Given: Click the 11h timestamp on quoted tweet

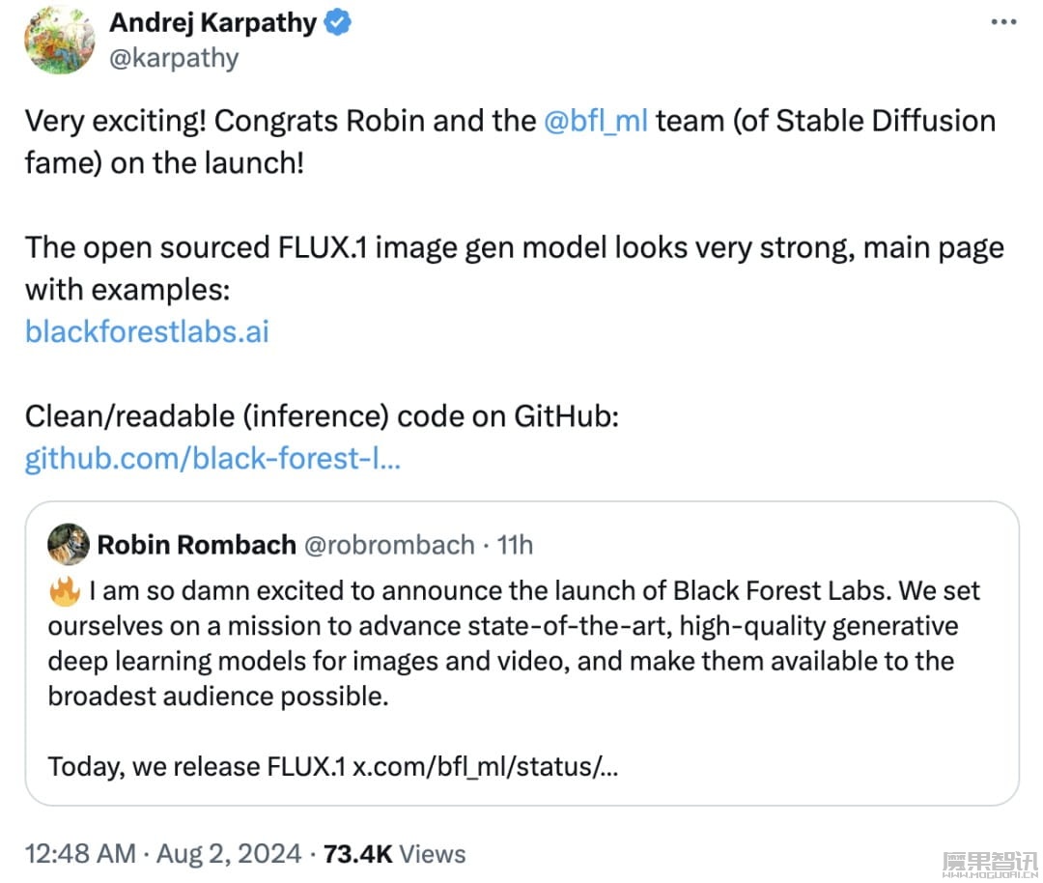Looking at the screenshot, I should click(515, 545).
